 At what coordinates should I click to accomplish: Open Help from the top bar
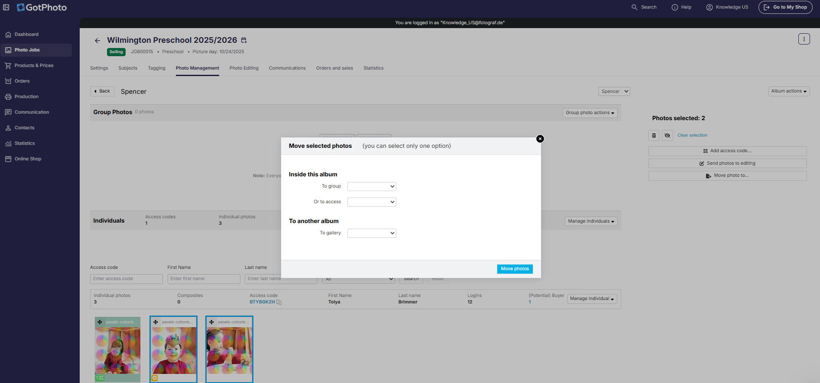tap(681, 7)
